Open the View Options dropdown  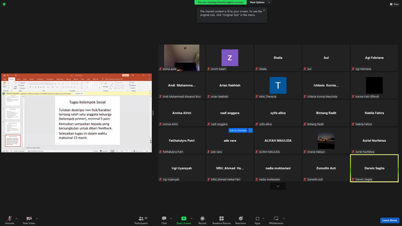click(x=259, y=3)
